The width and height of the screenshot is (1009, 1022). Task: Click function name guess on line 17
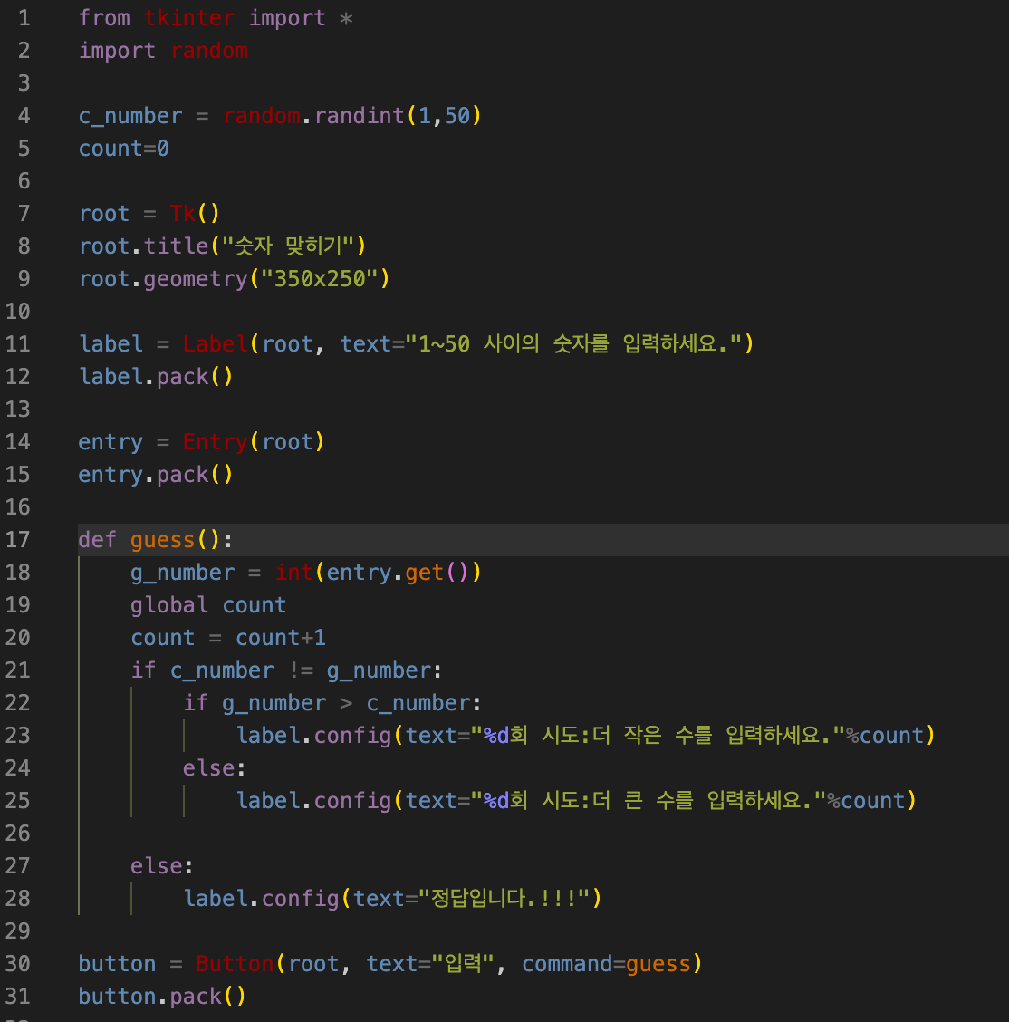point(163,539)
